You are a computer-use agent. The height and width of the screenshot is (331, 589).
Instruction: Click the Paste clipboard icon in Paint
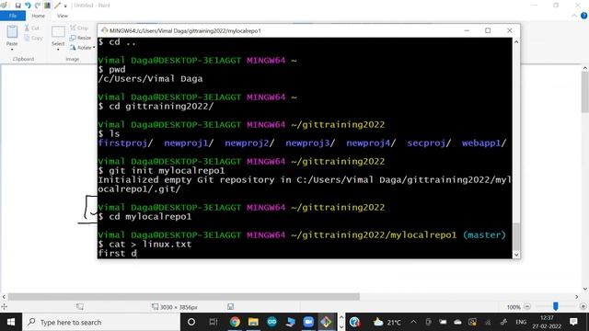click(12, 32)
